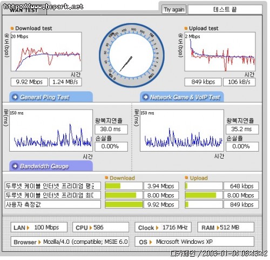Click the orange bullet beside Download test
Image resolution: width=270 pixels, height=260 pixels.
click(x=12, y=28)
